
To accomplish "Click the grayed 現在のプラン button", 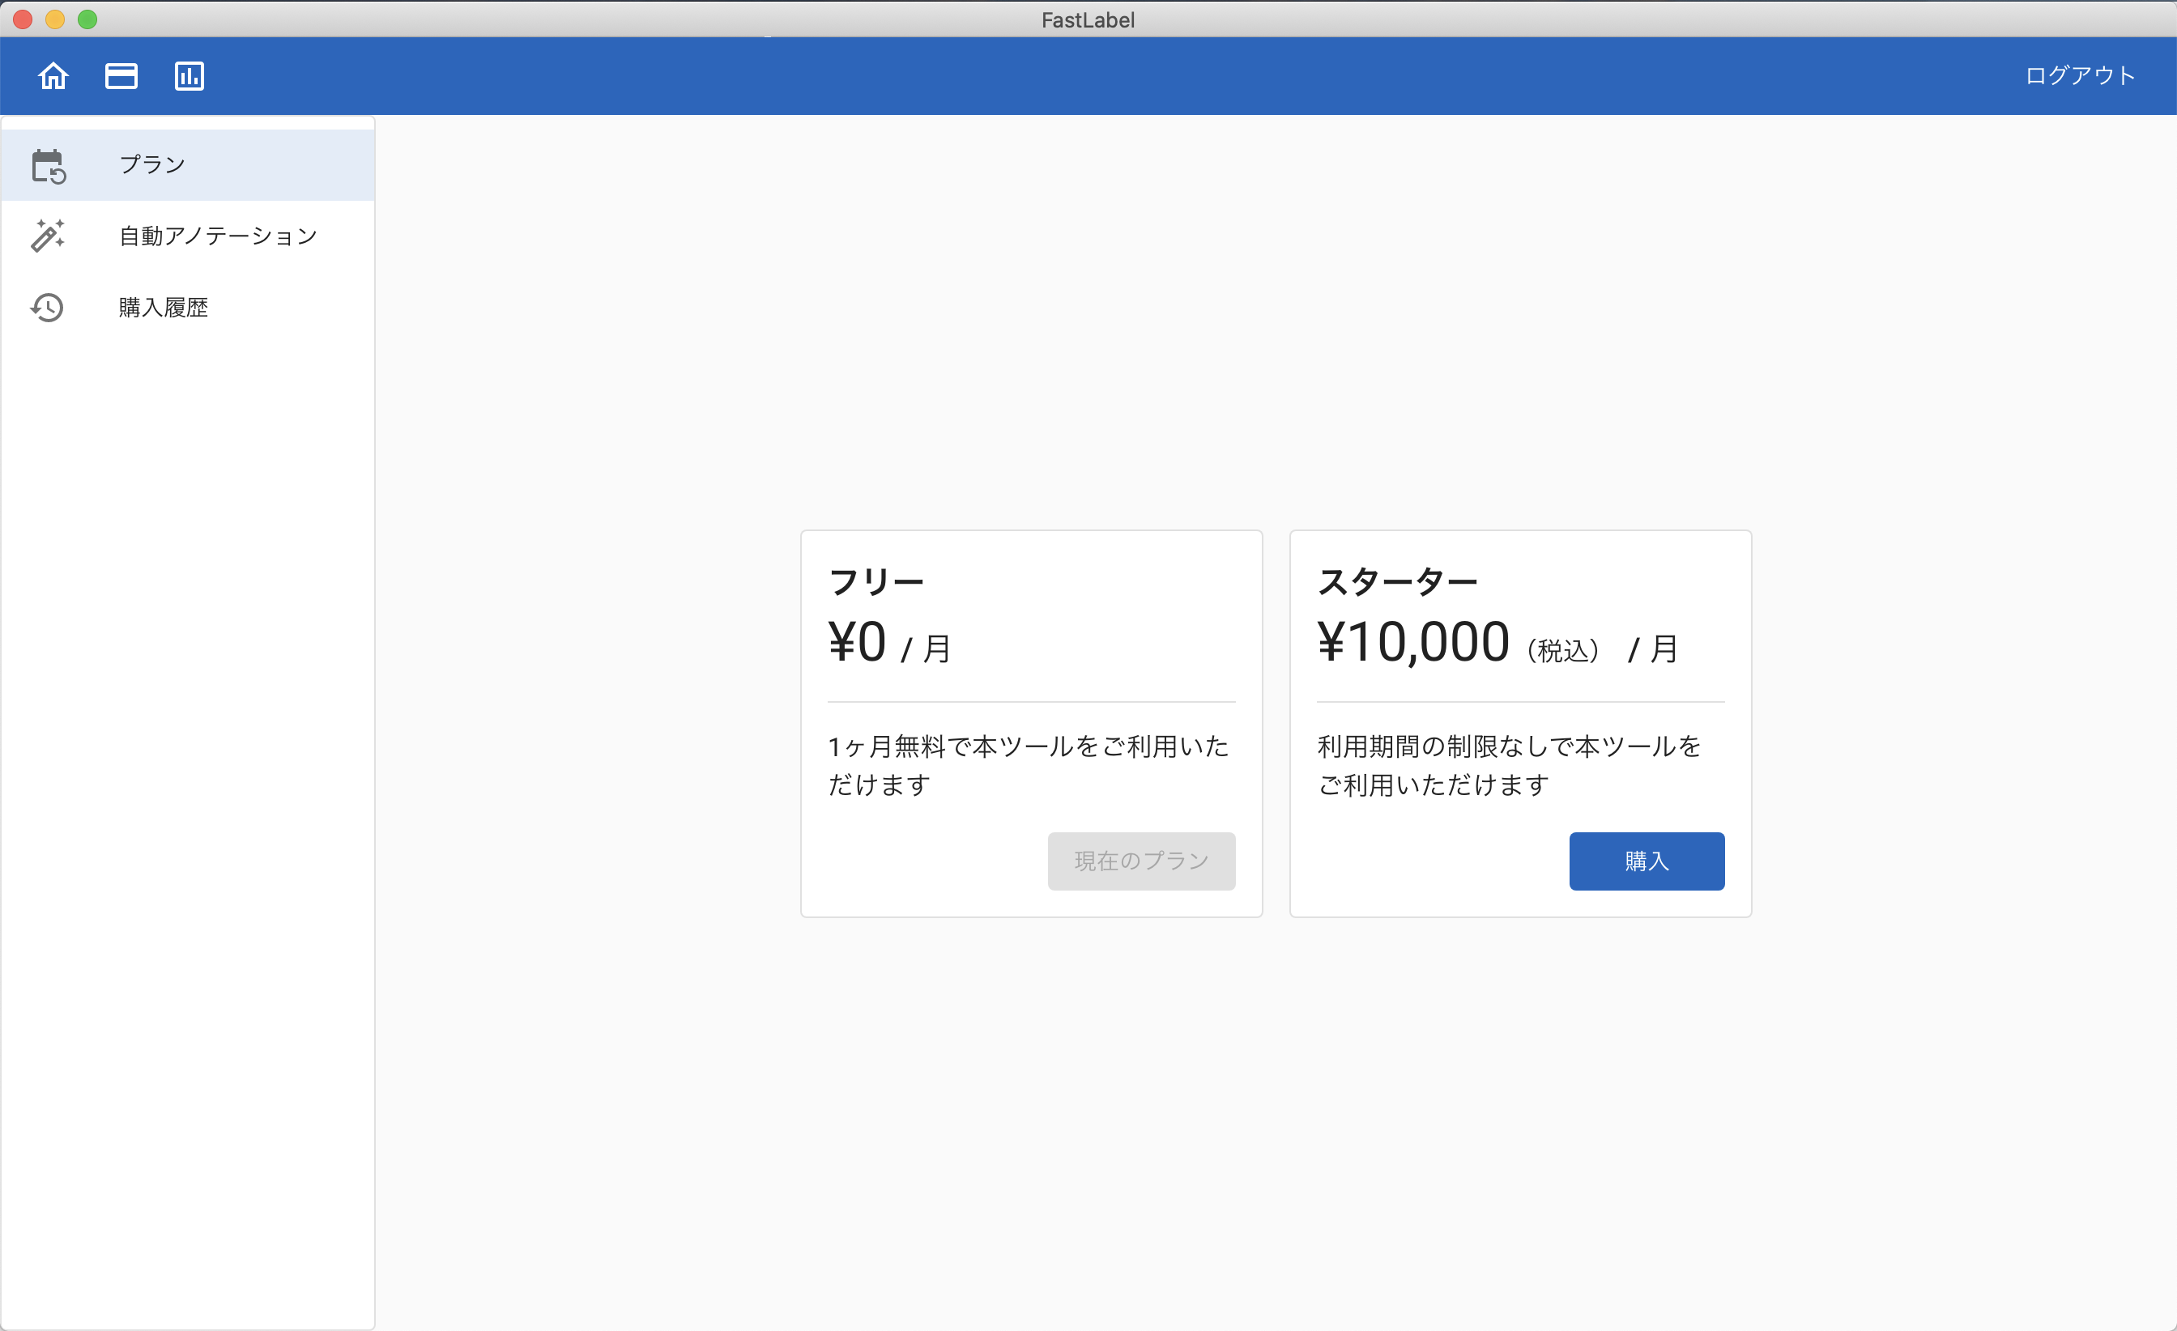I will 1140,861.
